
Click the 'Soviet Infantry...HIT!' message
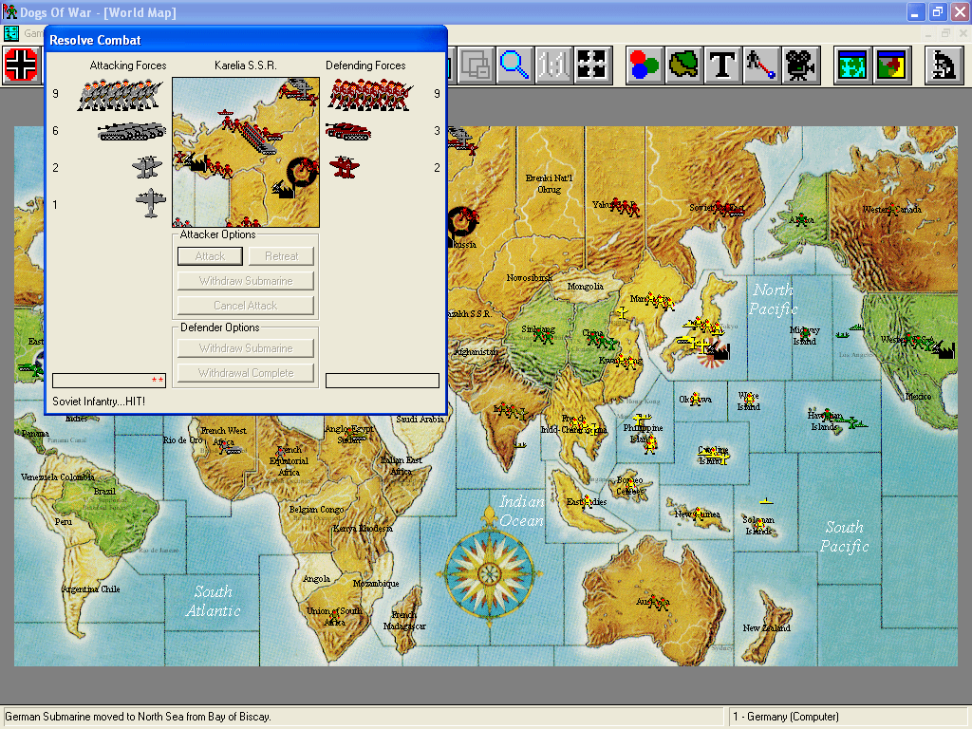click(99, 402)
